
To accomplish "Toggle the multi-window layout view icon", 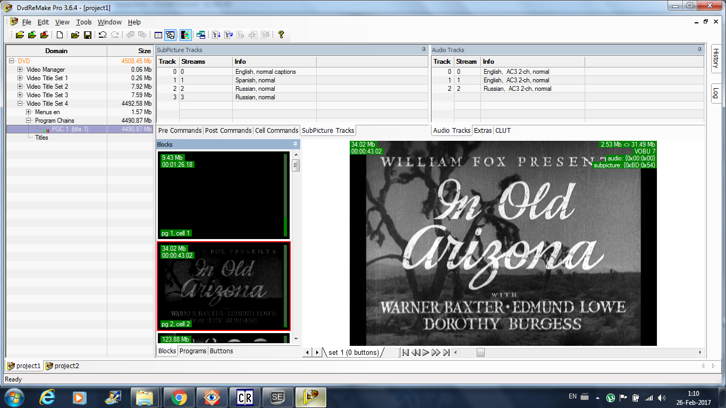I will 170,35.
